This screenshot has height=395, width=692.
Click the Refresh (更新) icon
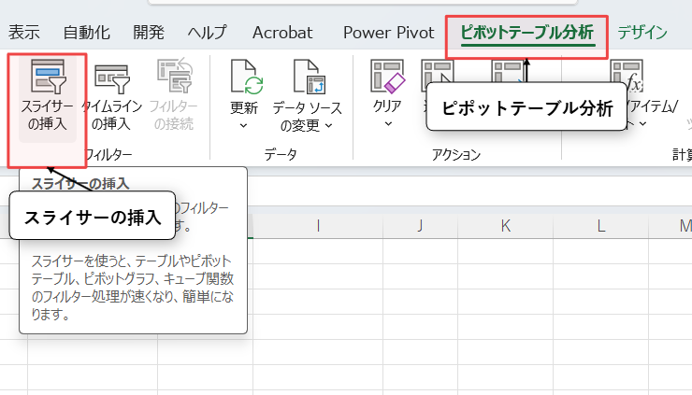click(245, 77)
